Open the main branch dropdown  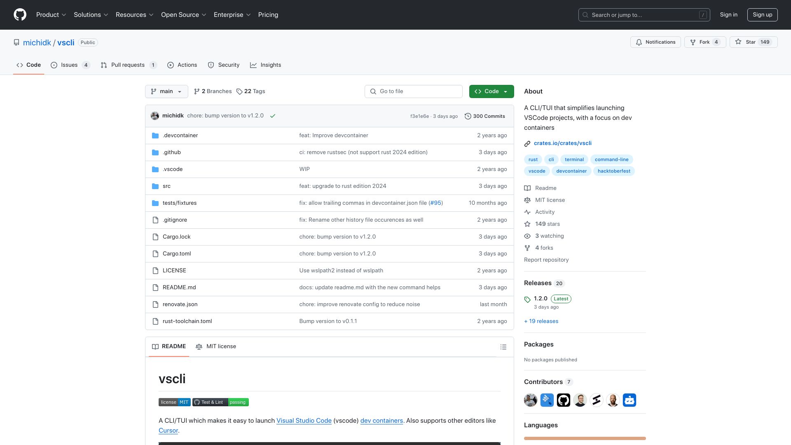[166, 91]
